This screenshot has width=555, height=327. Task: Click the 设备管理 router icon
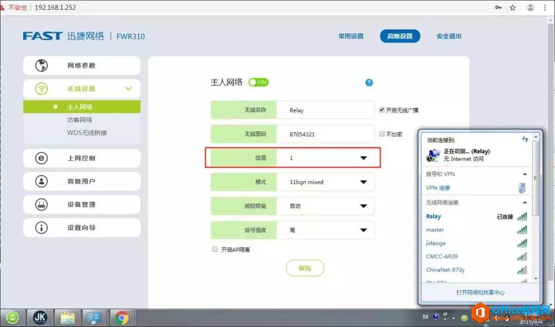point(41,204)
